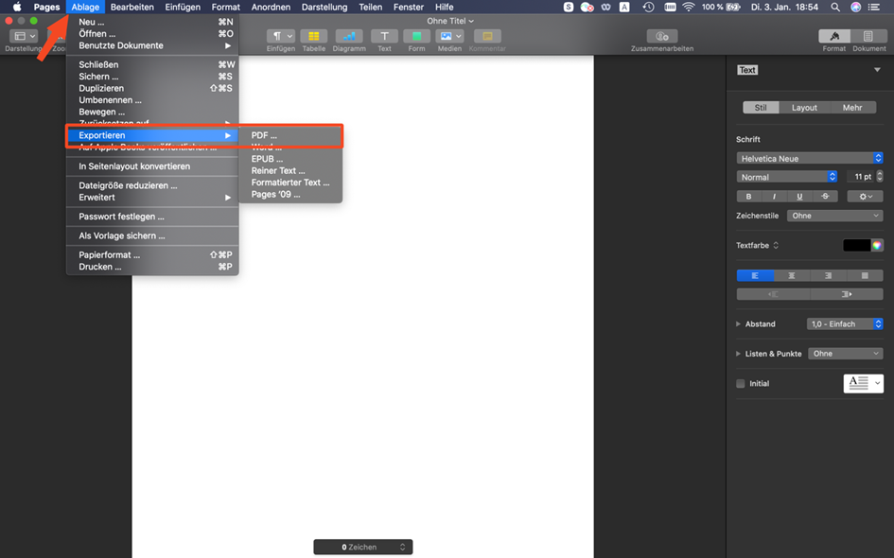The image size is (894, 558).
Task: Increase indent with the indent icon
Action: click(847, 294)
